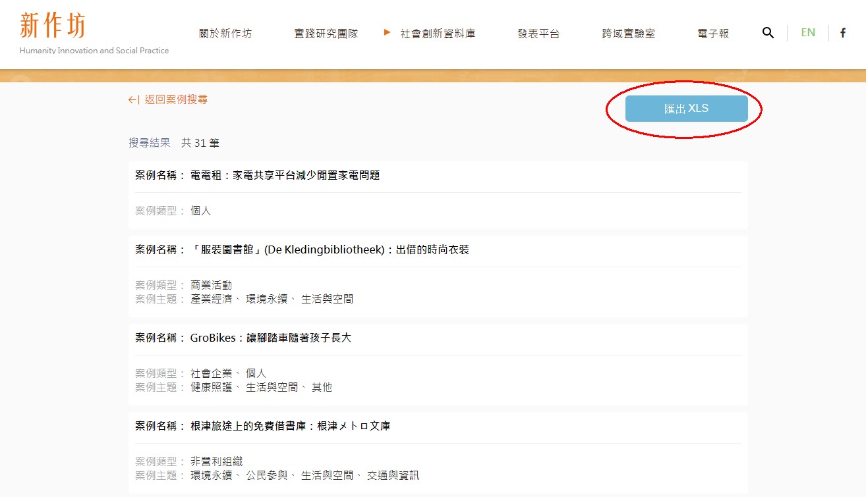Open the 社會創新資料庫 menu
Screen dimensions: 866x497
438,34
